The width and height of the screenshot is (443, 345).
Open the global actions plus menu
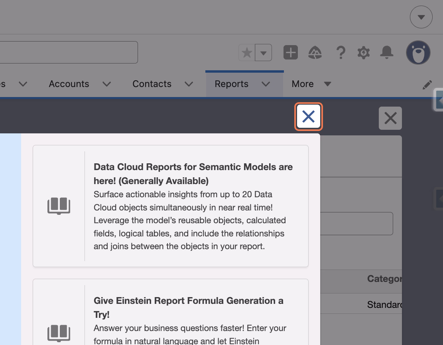[x=290, y=52]
